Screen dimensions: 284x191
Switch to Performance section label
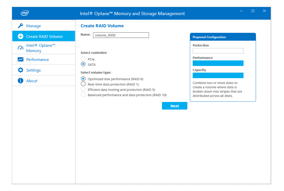tap(37, 59)
